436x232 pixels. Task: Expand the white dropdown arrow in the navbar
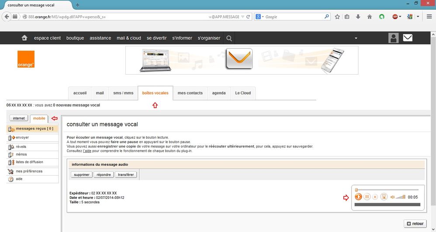[x=356, y=38]
